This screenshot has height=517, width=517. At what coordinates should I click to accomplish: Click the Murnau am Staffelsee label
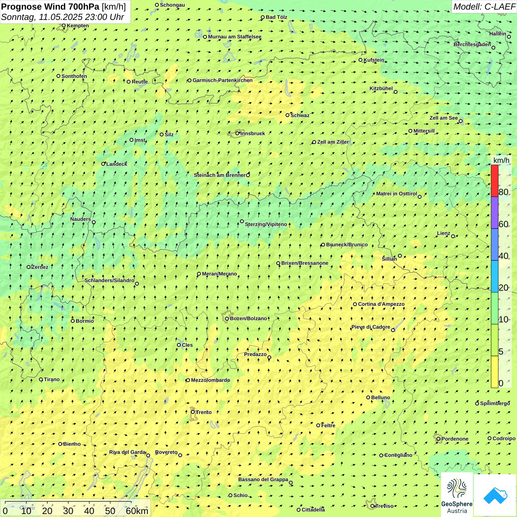pos(235,37)
